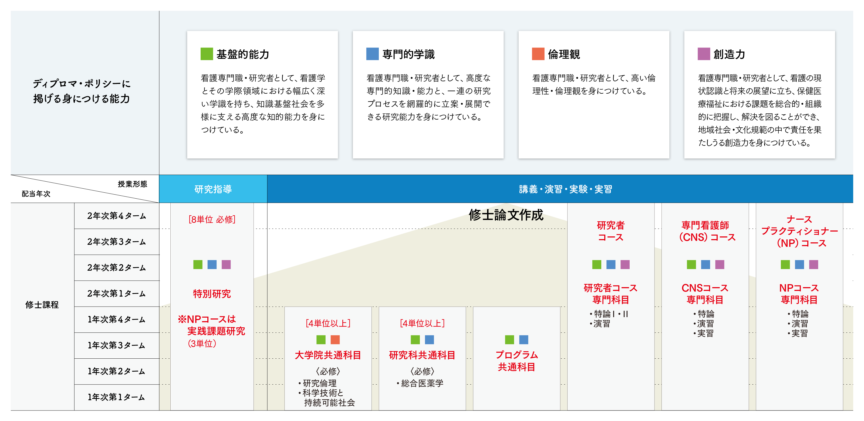Click the 2年次第3ターム row label
This screenshot has width=864, height=421.
[116, 242]
